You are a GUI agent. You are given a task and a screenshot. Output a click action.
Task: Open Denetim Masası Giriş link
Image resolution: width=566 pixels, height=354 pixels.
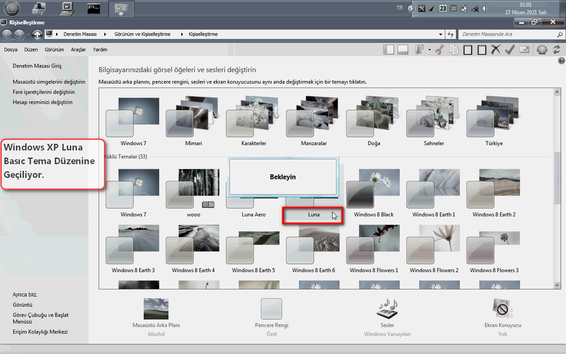[37, 66]
